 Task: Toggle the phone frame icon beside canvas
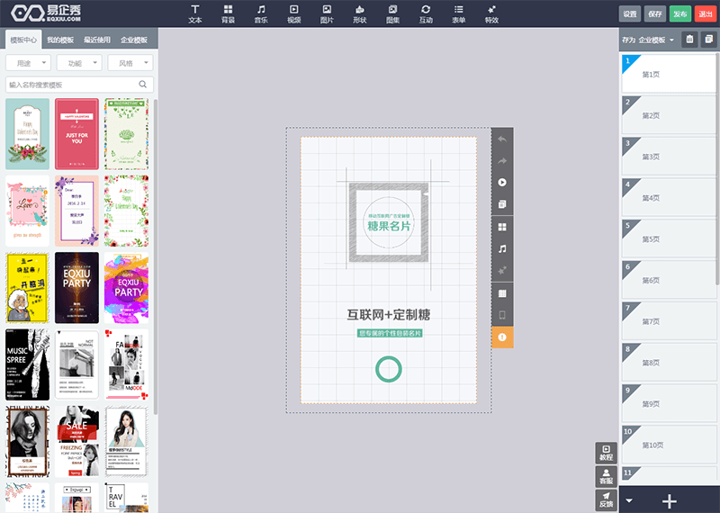(502, 315)
